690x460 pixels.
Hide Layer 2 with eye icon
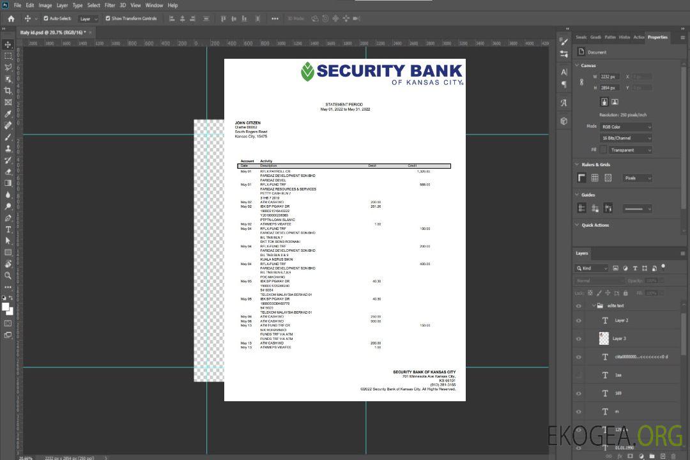pyautogui.click(x=579, y=321)
